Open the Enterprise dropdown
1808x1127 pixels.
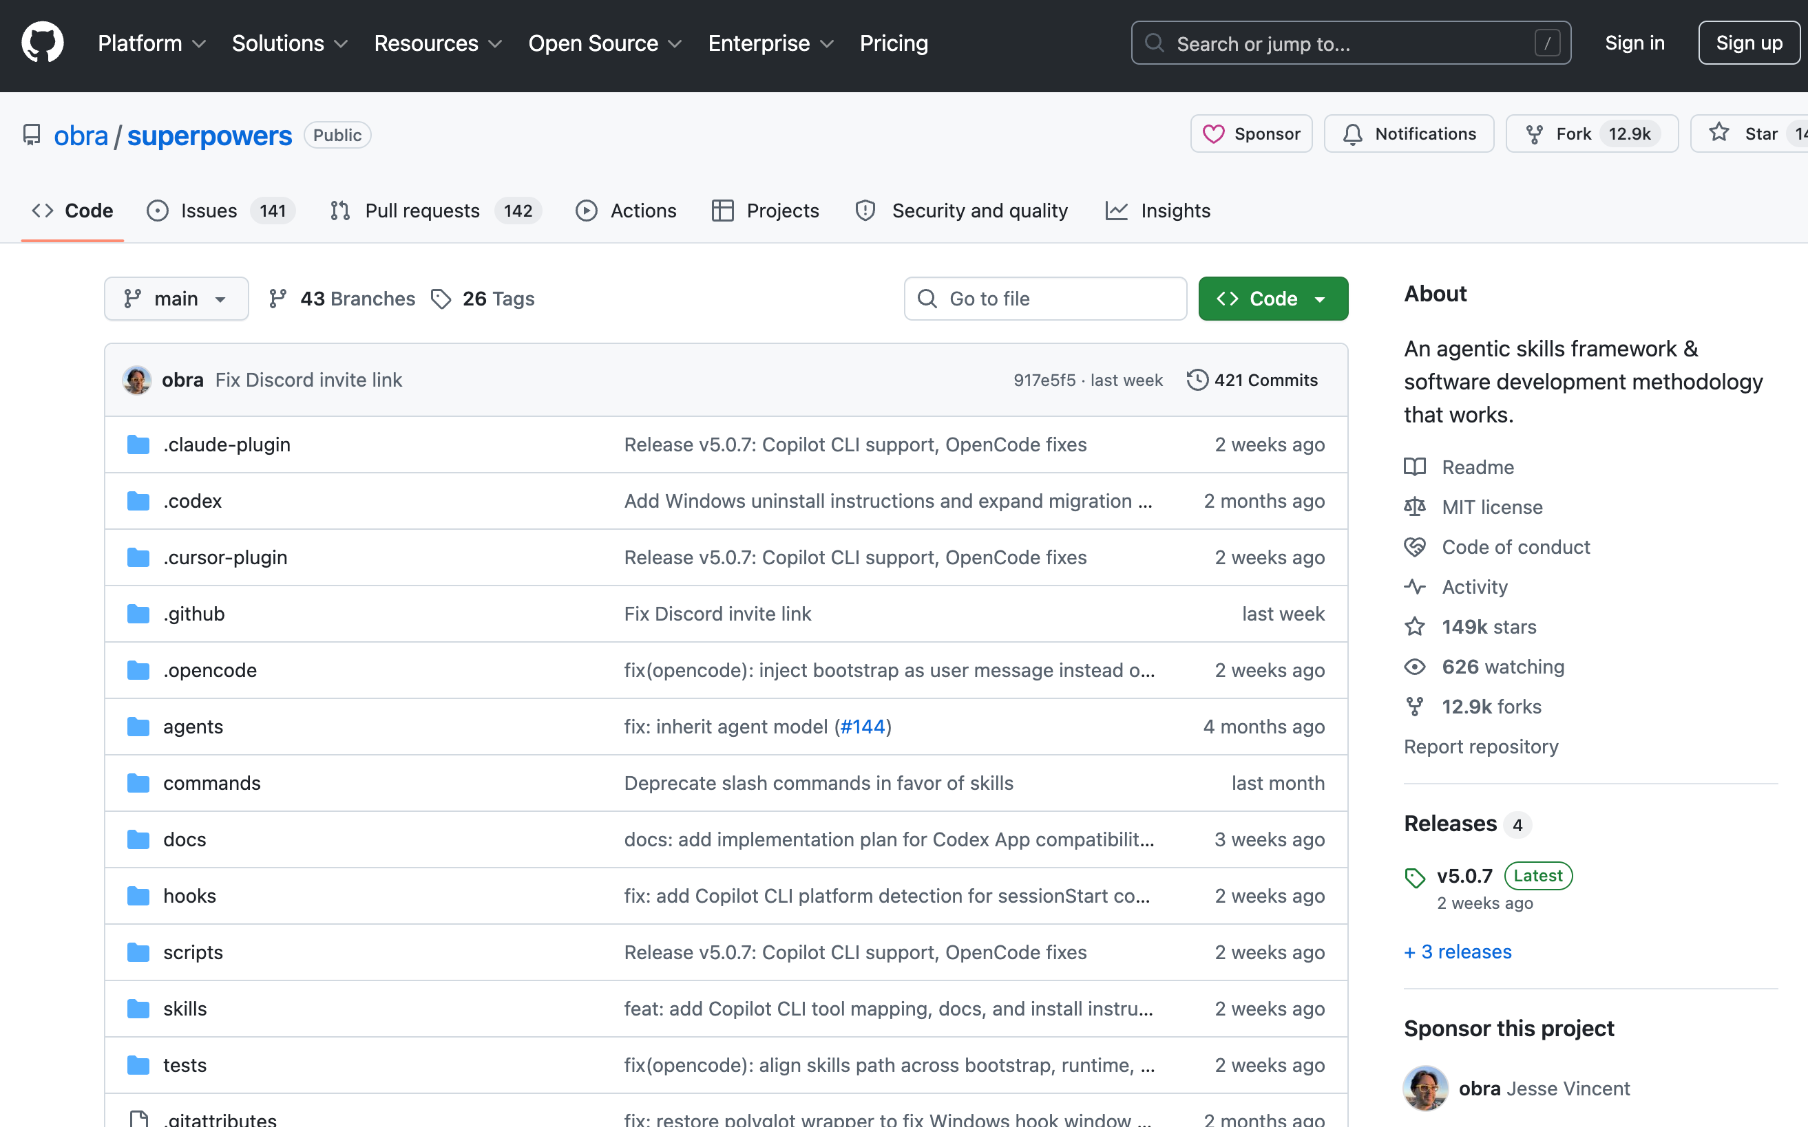coord(770,43)
